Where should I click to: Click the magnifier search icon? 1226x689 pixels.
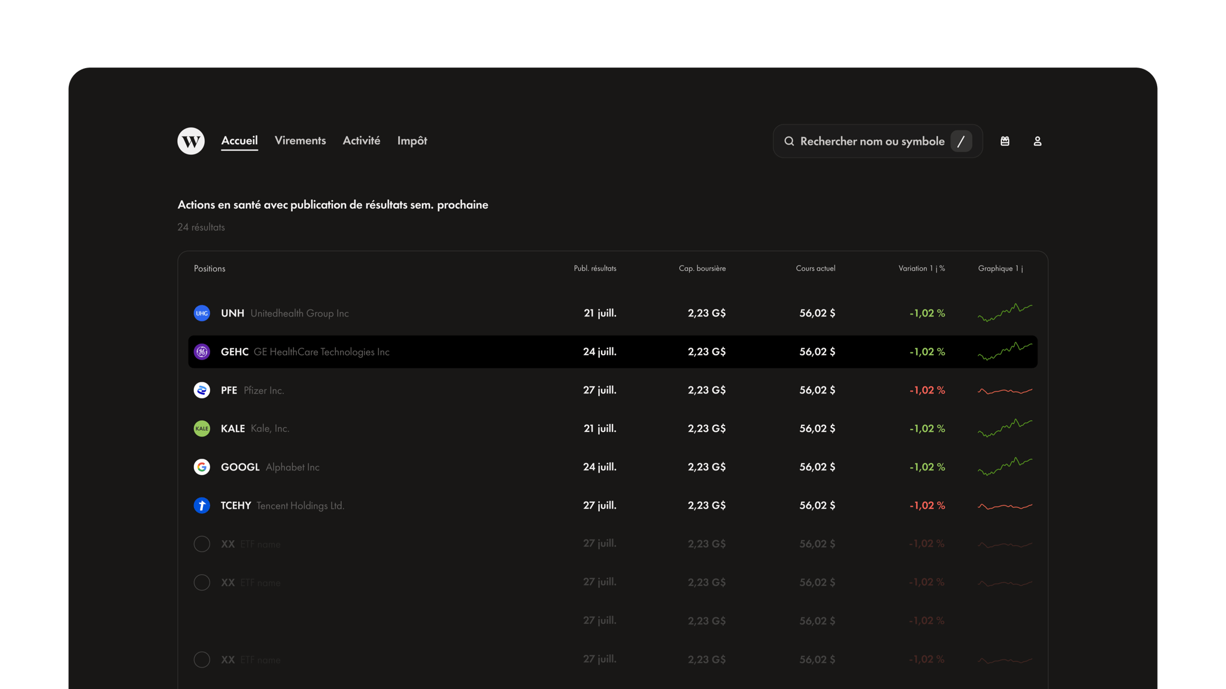point(789,141)
